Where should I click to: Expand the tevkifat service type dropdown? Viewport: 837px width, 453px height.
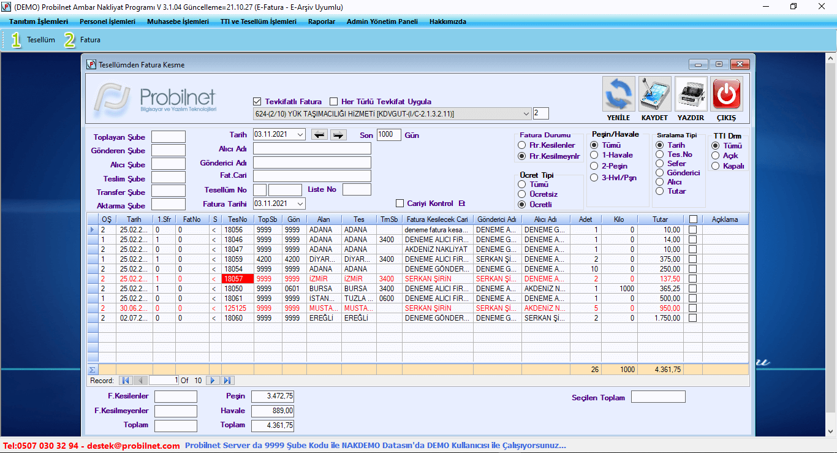click(x=526, y=113)
